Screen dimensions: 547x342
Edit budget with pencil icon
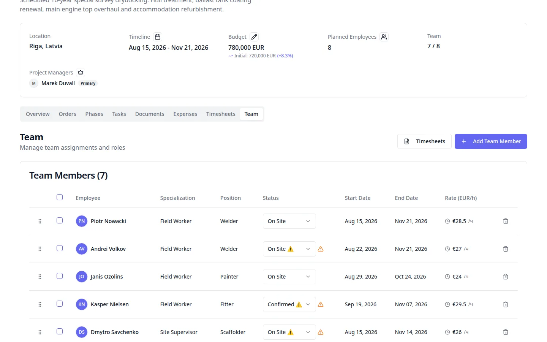254,37
